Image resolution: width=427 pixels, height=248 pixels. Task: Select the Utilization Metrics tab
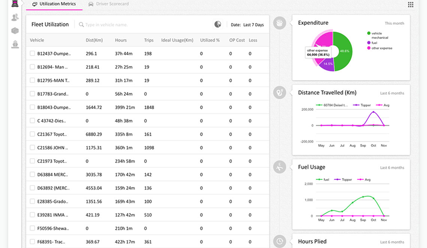point(53,4)
